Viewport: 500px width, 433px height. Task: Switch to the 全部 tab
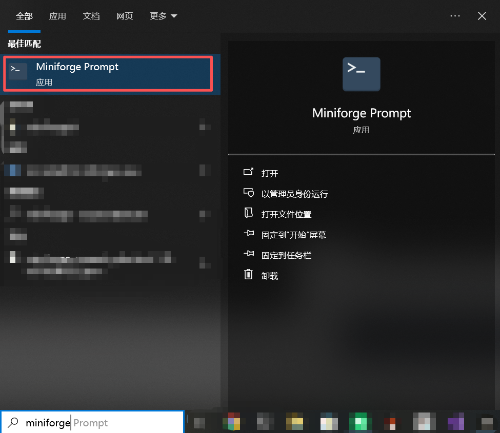point(24,16)
